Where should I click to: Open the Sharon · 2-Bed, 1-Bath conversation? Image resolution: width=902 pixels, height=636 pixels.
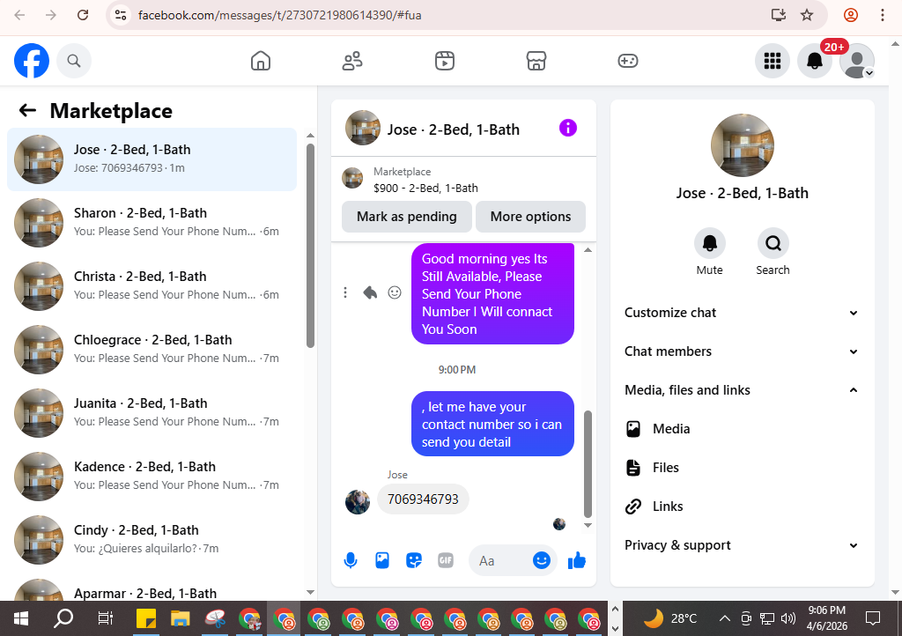pyautogui.click(x=152, y=223)
